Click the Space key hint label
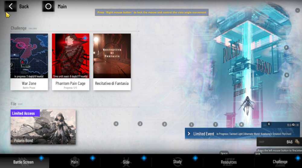Image resolution: width=302 pixels, height=168 pixels. tap(224, 153)
